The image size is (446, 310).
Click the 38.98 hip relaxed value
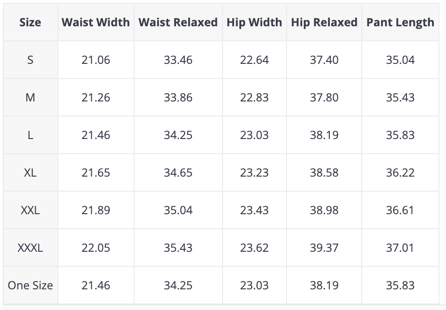[324, 210]
